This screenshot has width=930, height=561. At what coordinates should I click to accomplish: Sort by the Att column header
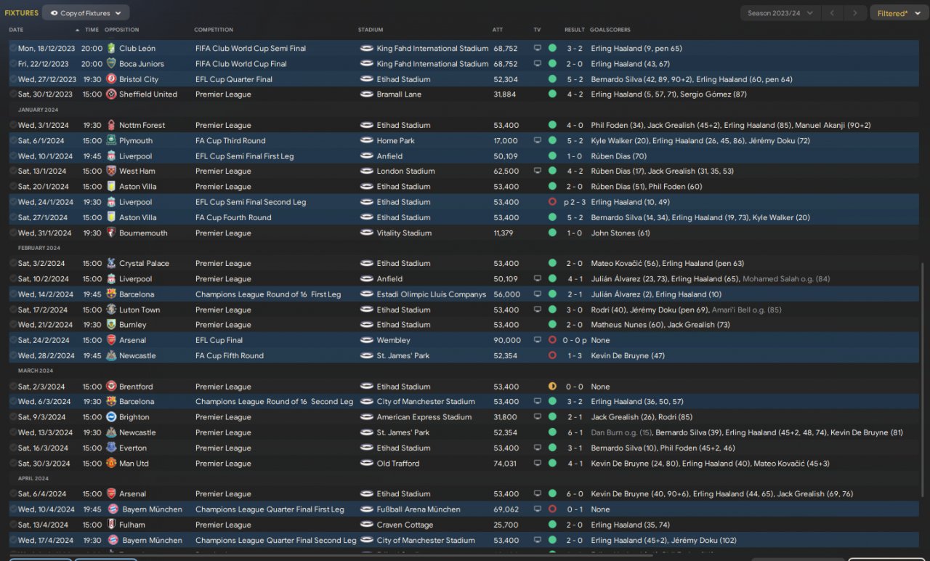tap(498, 30)
